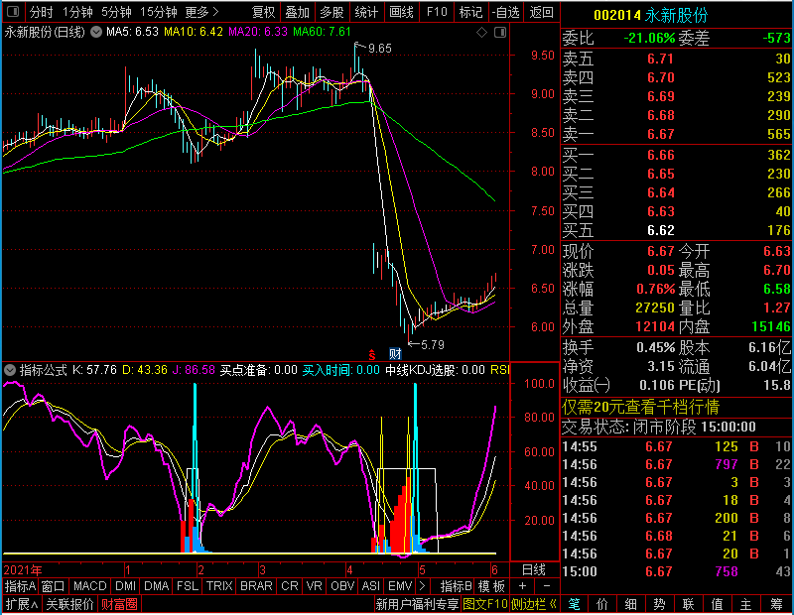Switch indicator to CR
Viewport: 794px width, 615px height.
pos(290,586)
